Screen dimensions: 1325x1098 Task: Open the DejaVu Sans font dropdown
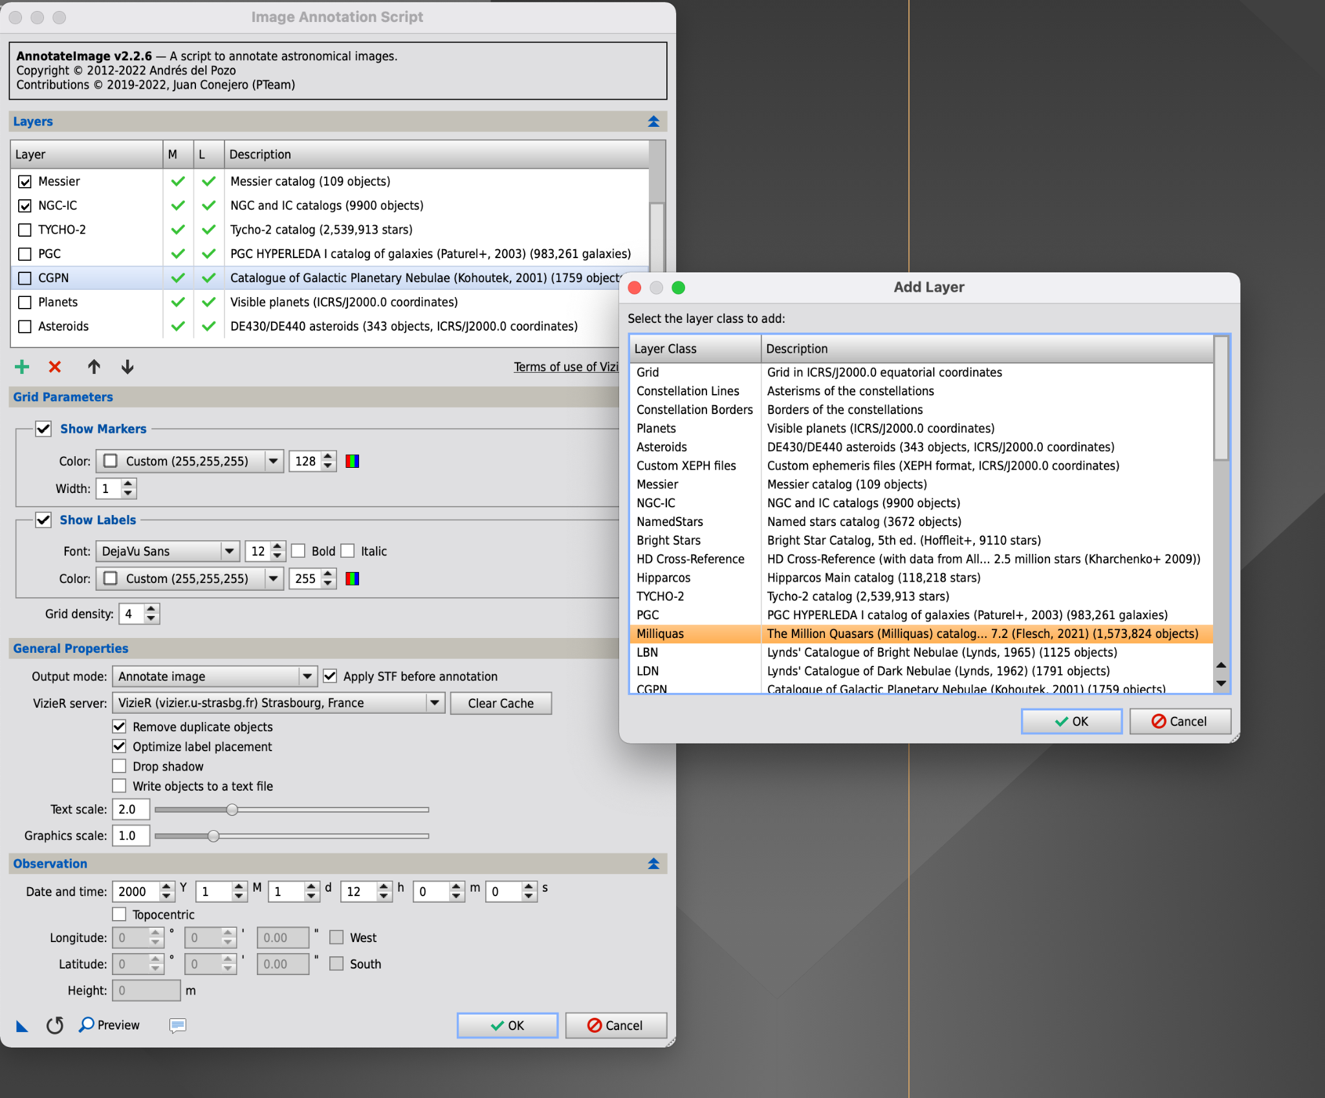[168, 551]
